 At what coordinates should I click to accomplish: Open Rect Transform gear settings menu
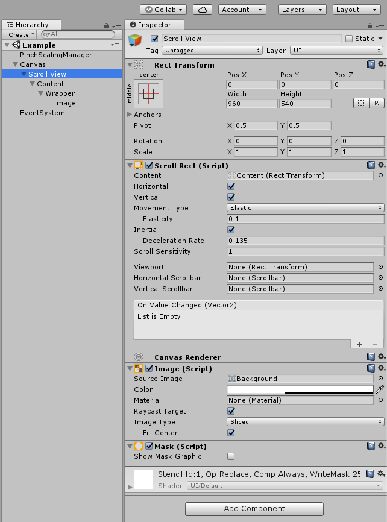382,64
